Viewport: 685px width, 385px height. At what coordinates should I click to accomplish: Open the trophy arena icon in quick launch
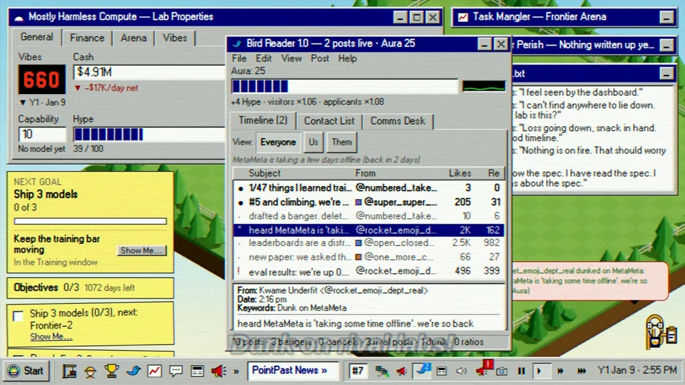(x=112, y=371)
